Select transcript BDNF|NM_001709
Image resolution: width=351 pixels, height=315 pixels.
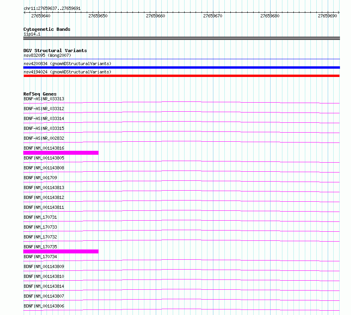click(x=40, y=178)
